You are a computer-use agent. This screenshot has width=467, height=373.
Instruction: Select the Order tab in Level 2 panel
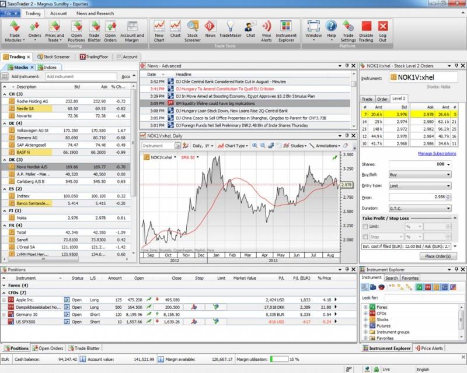382,98
